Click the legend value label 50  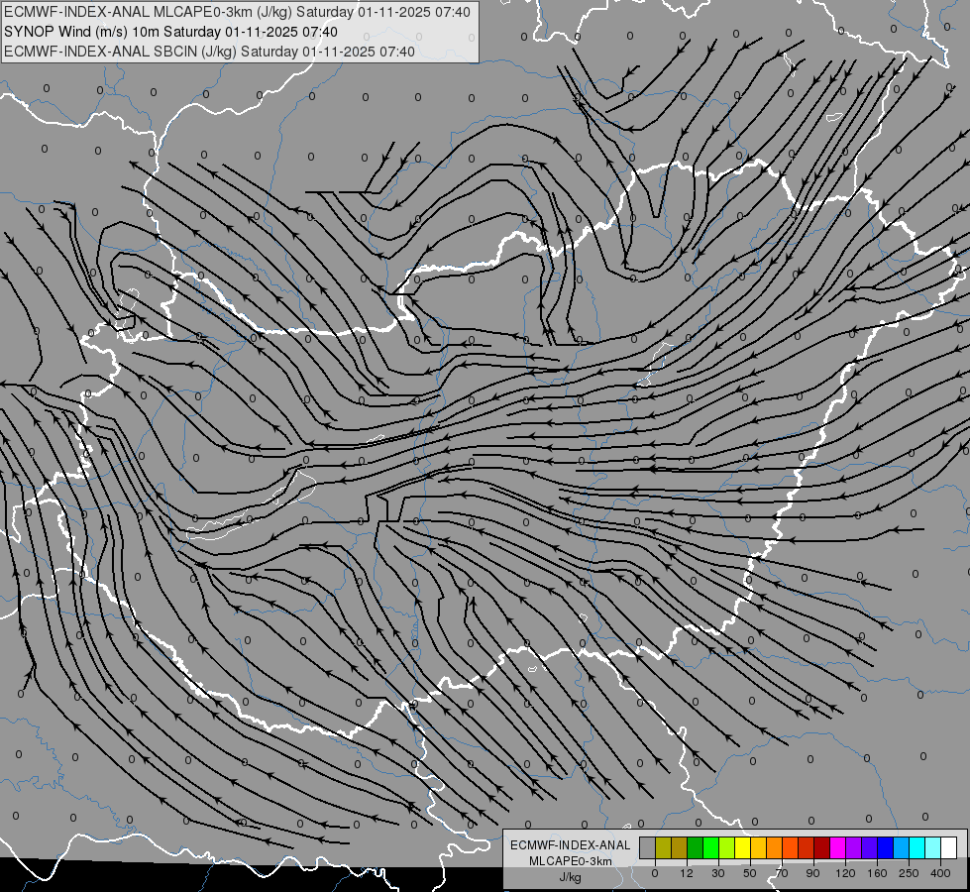pyautogui.click(x=750, y=873)
